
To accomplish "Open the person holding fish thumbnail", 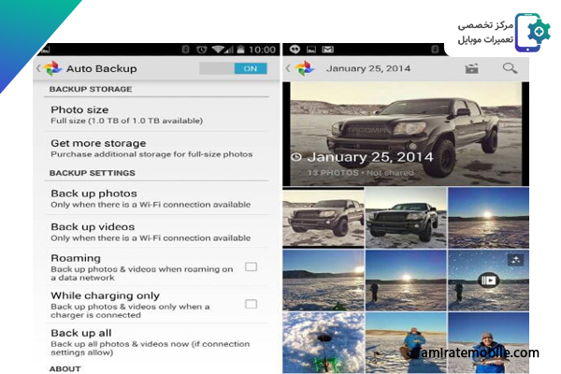I will click(488, 343).
